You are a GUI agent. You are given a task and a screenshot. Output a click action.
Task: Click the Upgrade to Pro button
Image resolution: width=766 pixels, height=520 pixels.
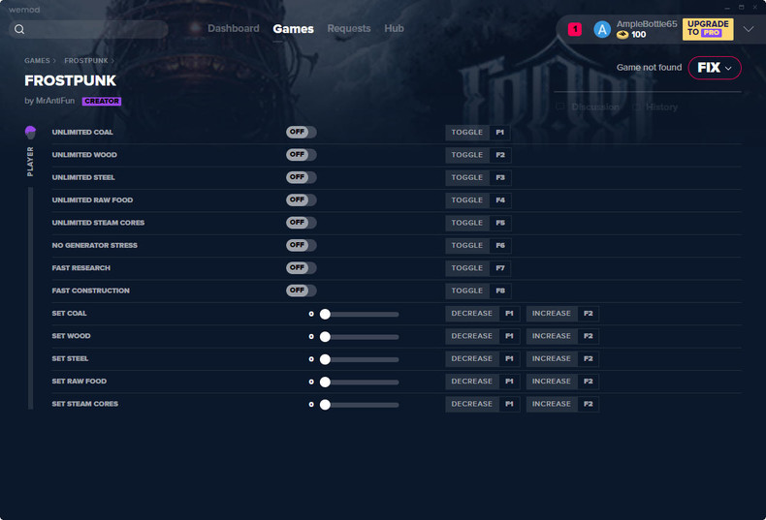(x=708, y=29)
